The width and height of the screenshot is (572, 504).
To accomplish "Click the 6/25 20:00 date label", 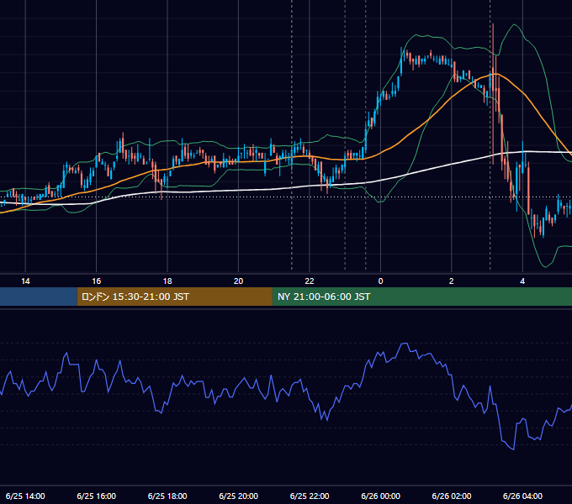I will (x=238, y=496).
